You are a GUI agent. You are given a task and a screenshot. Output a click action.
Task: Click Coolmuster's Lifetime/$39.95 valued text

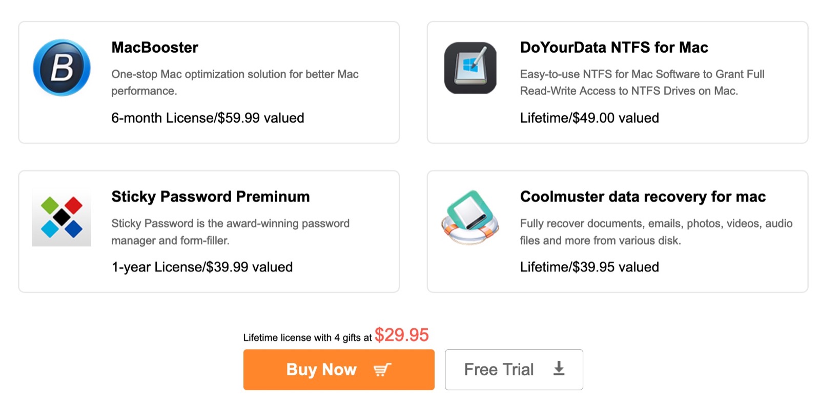click(x=589, y=267)
